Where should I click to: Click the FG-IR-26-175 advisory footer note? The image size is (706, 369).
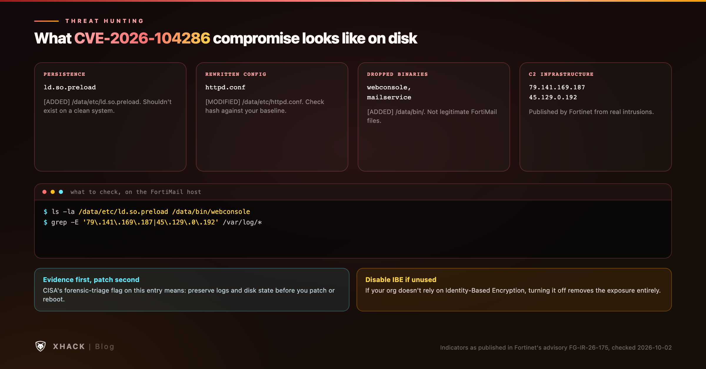[556, 348]
